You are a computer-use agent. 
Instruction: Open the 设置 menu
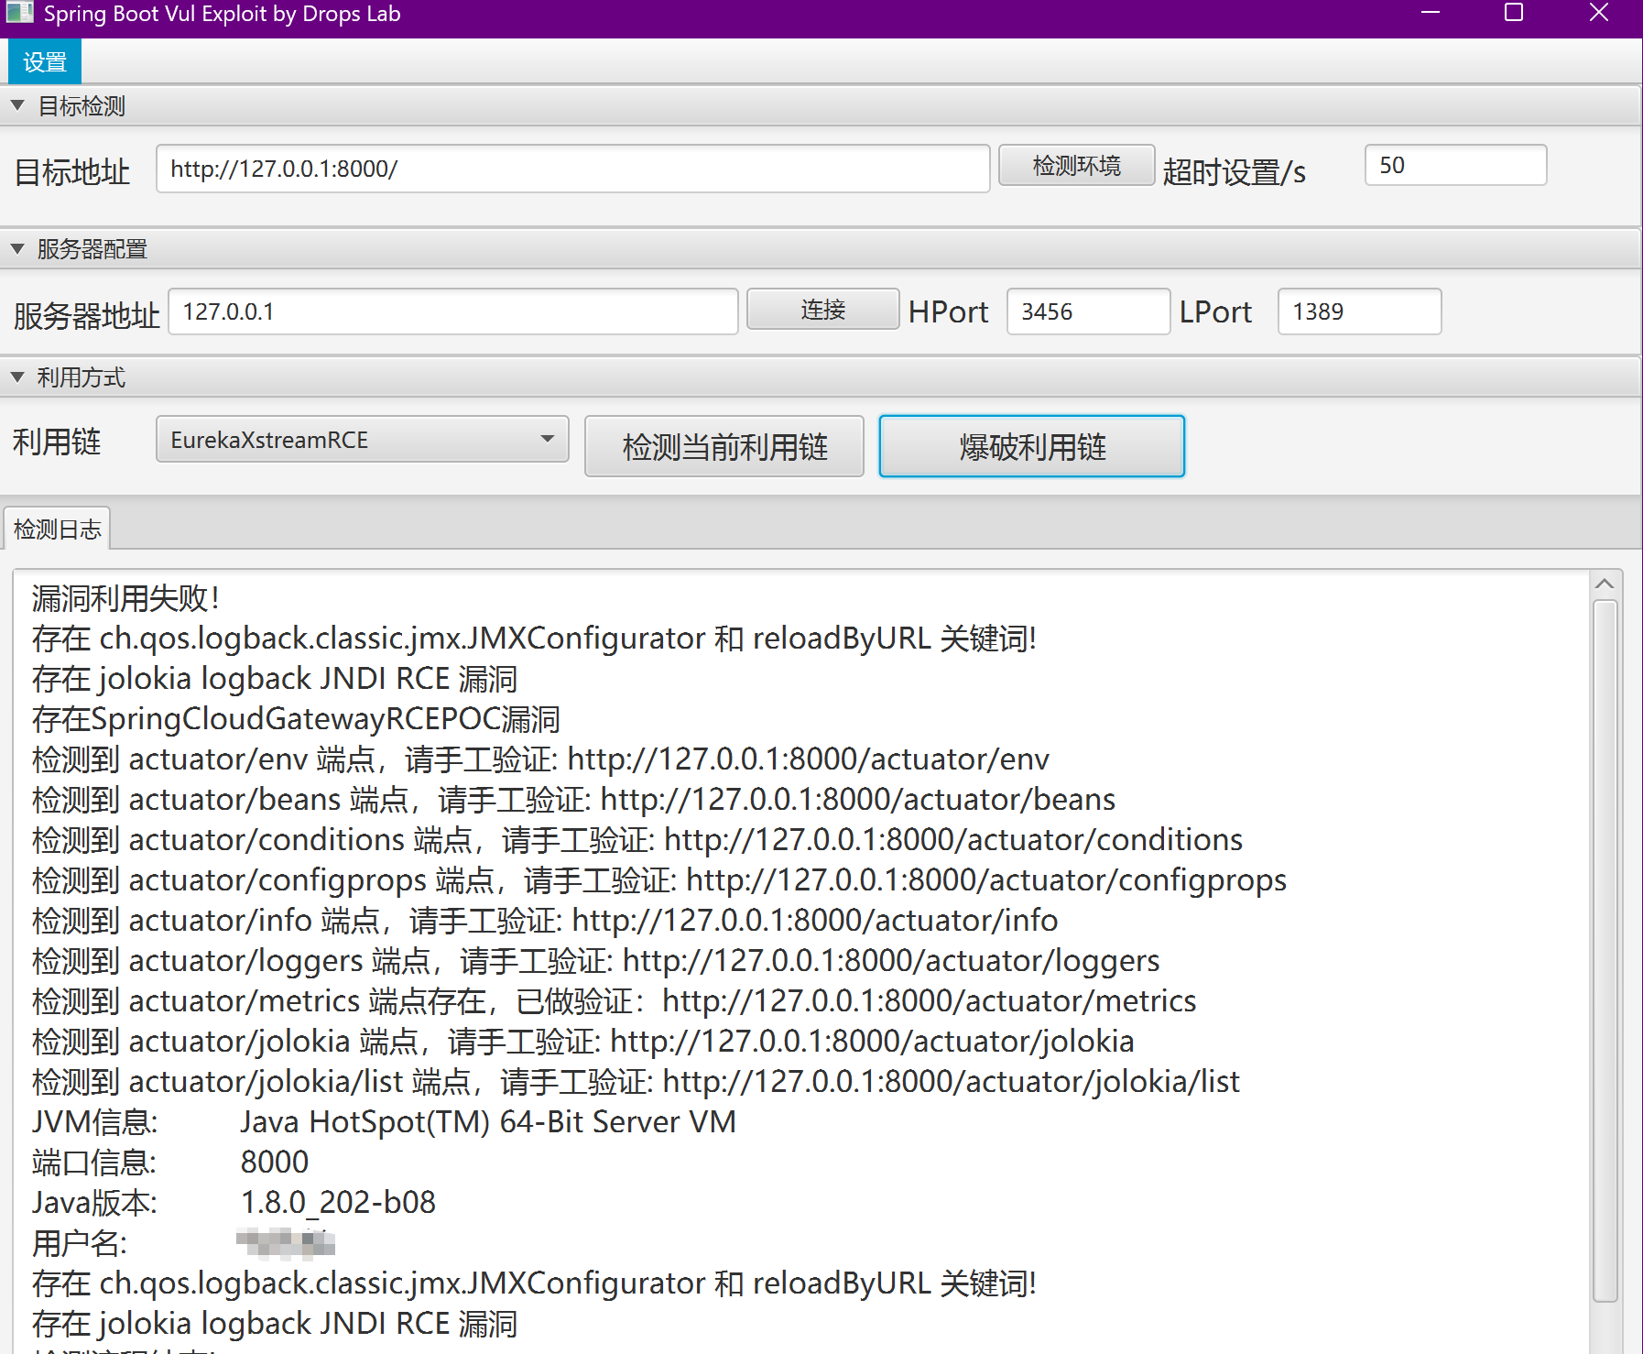pyautogui.click(x=44, y=62)
